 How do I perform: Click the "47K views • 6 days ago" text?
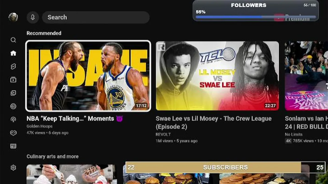pyautogui.click(x=48, y=133)
